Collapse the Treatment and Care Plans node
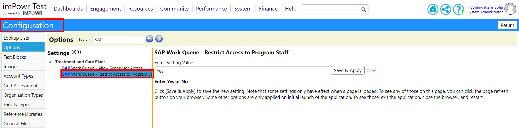 pyautogui.click(x=50, y=62)
